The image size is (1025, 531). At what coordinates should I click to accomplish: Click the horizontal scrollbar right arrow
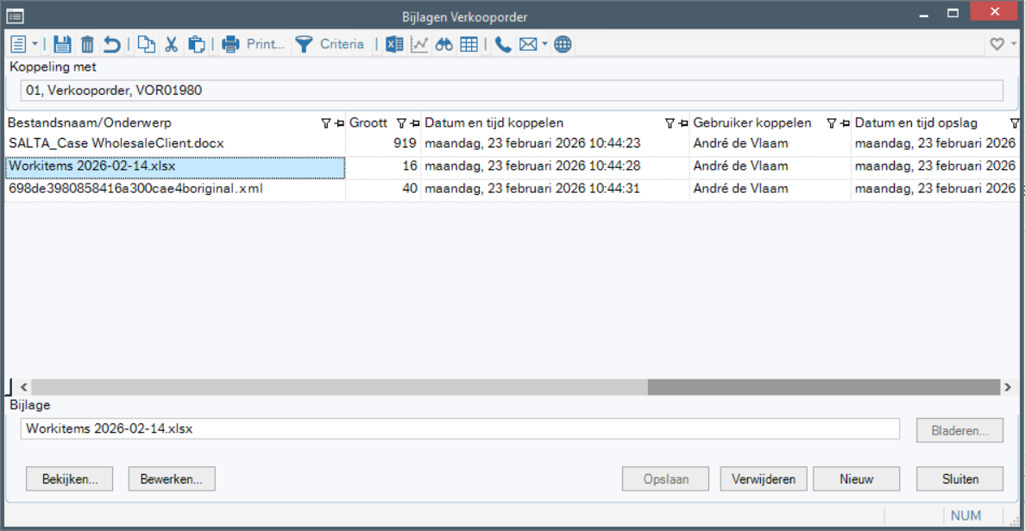(x=1007, y=388)
